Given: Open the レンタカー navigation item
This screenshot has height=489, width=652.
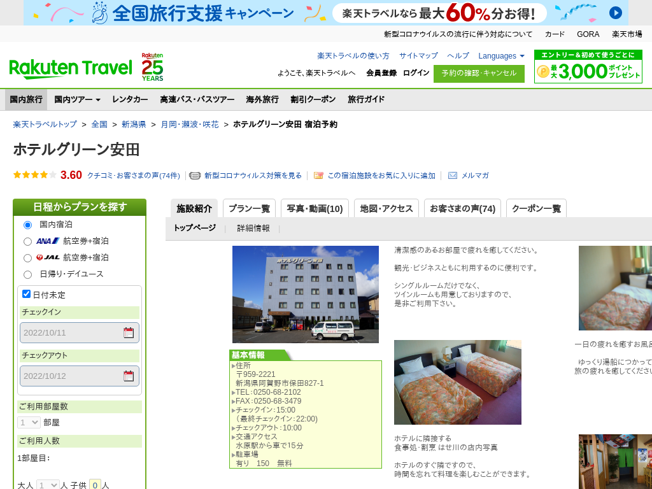Looking at the screenshot, I should pyautogui.click(x=130, y=99).
